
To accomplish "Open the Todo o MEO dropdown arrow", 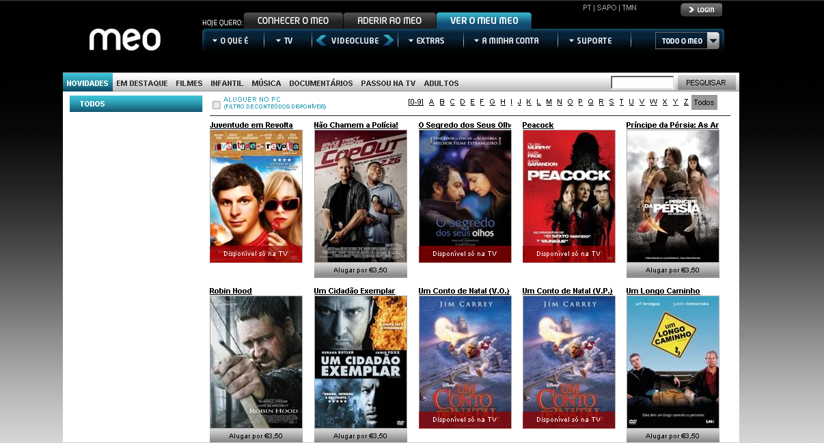I will tap(713, 41).
